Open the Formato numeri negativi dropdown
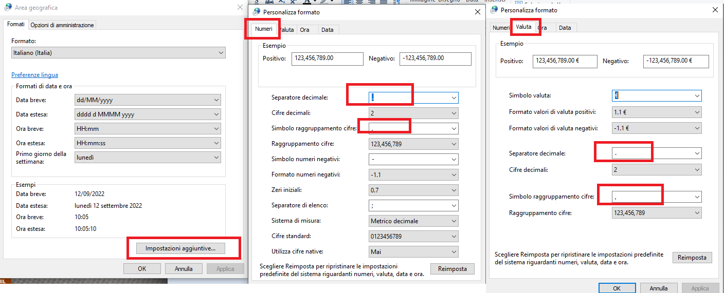724x293 pixels. [413, 174]
